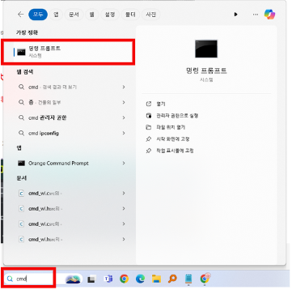Open the three-dots options menu
Image resolution: width=292 pixels, height=294 pixels.
[x=256, y=15]
